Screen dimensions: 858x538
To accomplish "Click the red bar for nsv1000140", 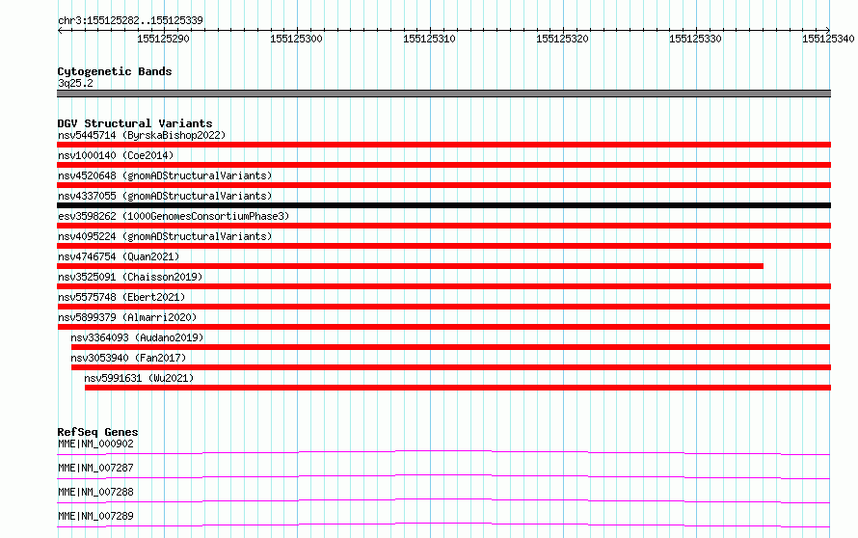I will [443, 165].
